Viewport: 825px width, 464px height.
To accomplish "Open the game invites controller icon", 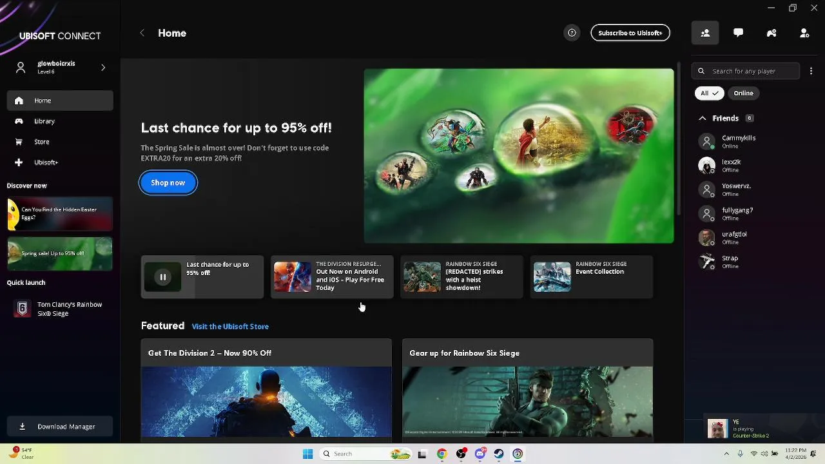I will [772, 33].
